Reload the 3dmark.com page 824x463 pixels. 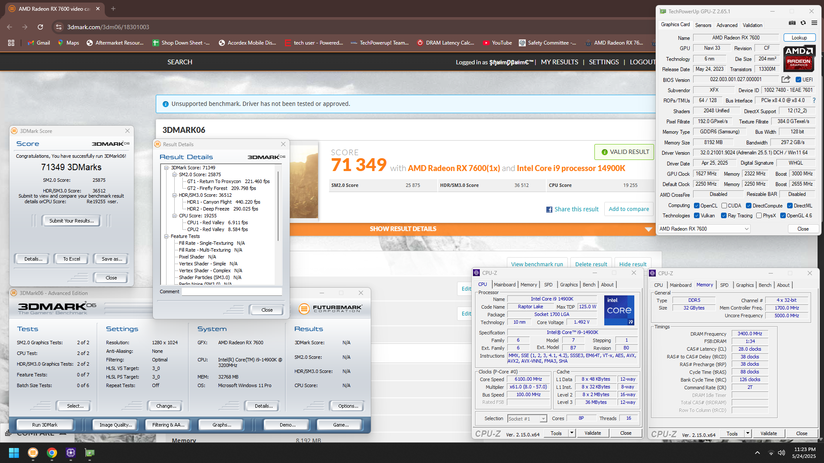point(40,27)
